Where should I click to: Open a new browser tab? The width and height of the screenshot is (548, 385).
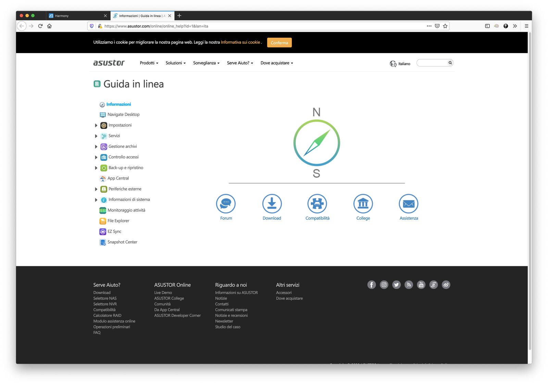[179, 16]
